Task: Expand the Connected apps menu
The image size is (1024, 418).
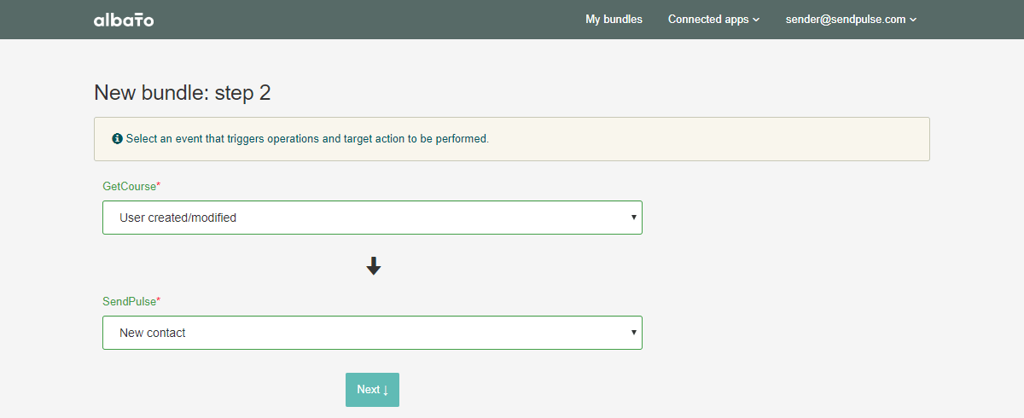Action: coord(713,20)
